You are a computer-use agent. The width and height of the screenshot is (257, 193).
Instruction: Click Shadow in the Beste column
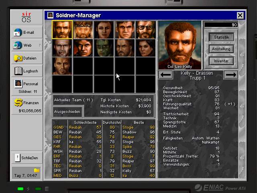click(129, 132)
